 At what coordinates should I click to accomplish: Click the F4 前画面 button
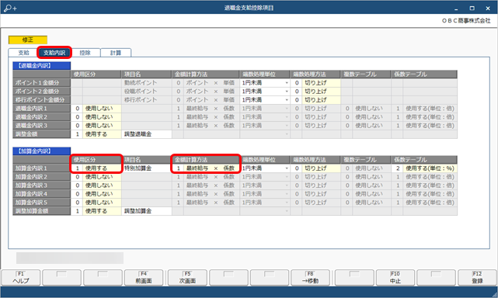coord(144,278)
